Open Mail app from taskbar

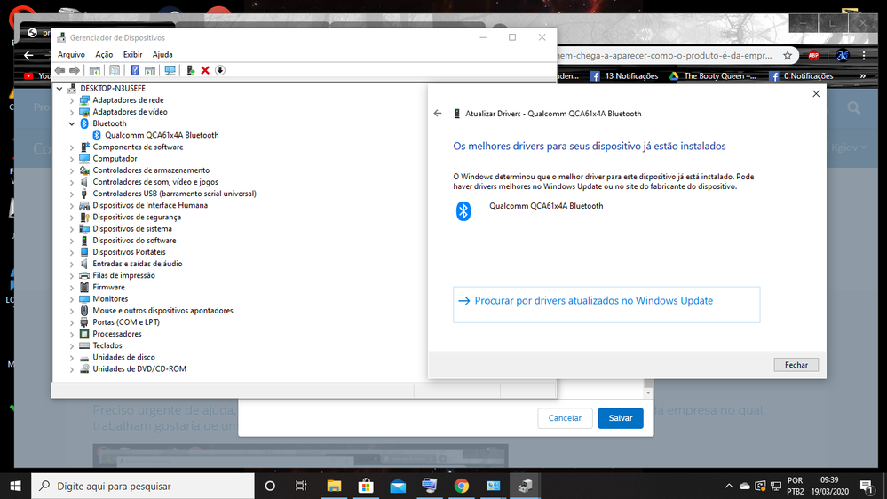[398, 486]
